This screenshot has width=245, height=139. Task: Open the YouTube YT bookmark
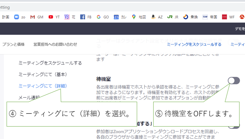(x=54, y=17)
